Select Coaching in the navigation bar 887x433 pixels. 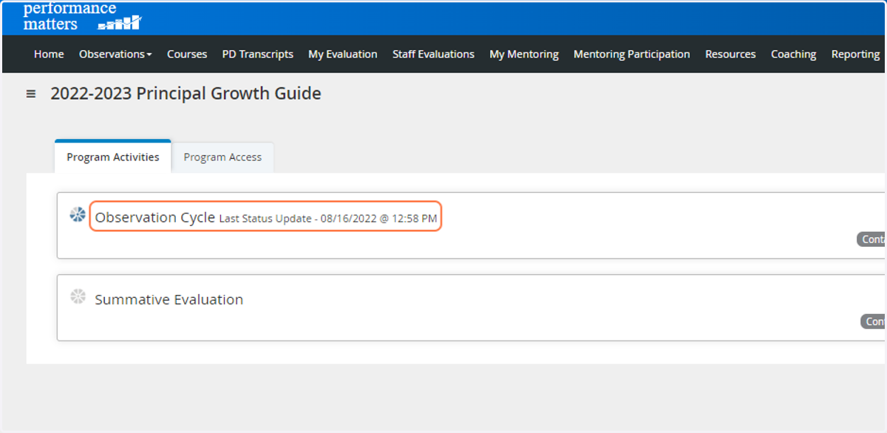click(x=793, y=54)
